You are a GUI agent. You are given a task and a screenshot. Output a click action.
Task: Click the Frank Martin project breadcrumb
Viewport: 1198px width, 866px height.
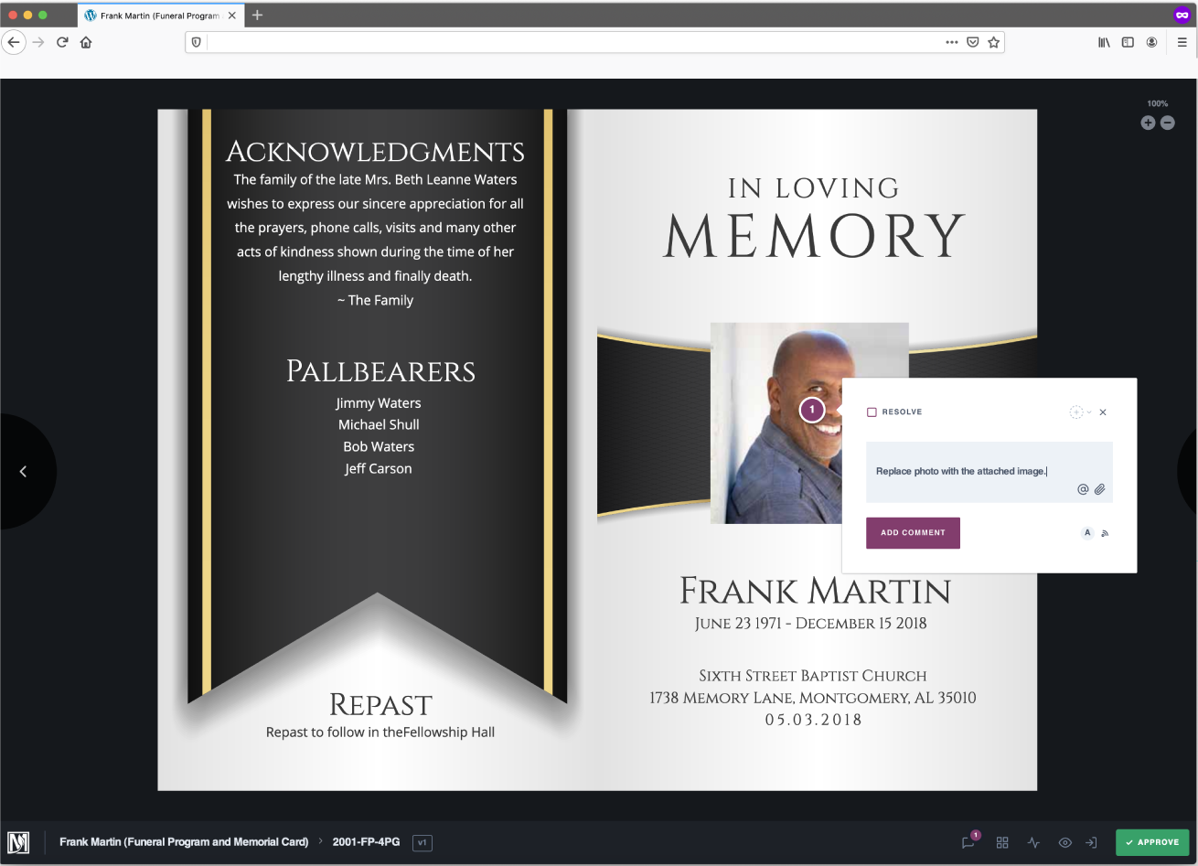pos(184,842)
